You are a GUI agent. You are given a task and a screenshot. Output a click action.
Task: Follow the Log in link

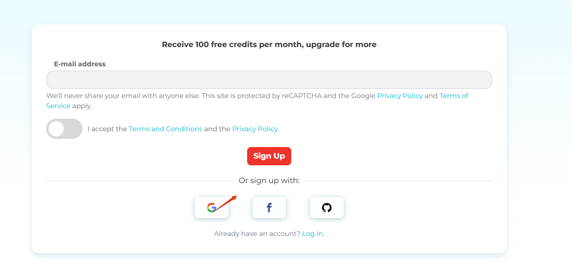[312, 234]
